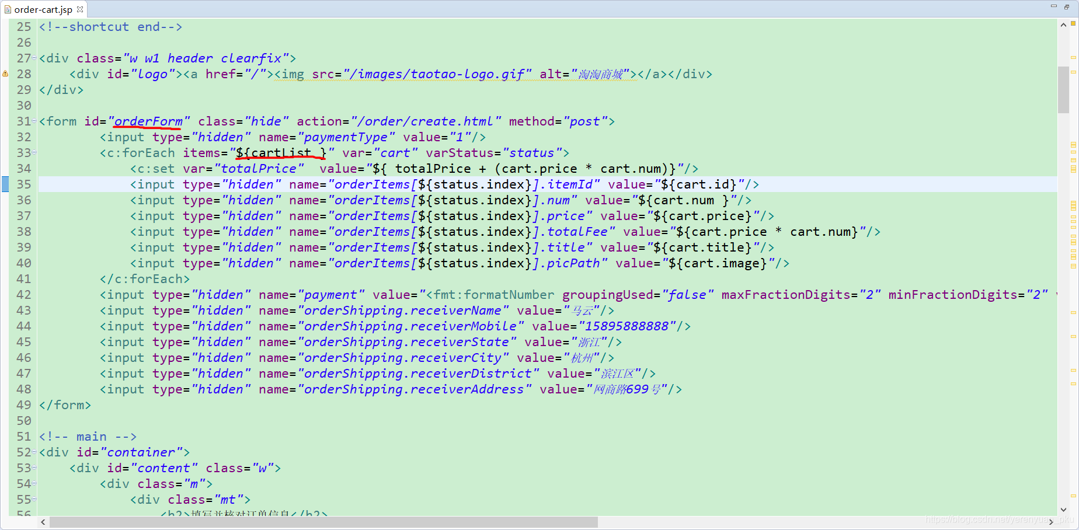The width and height of the screenshot is (1079, 530).
Task: Click "orderShipping.receiverState" on line 45
Action: 406,342
